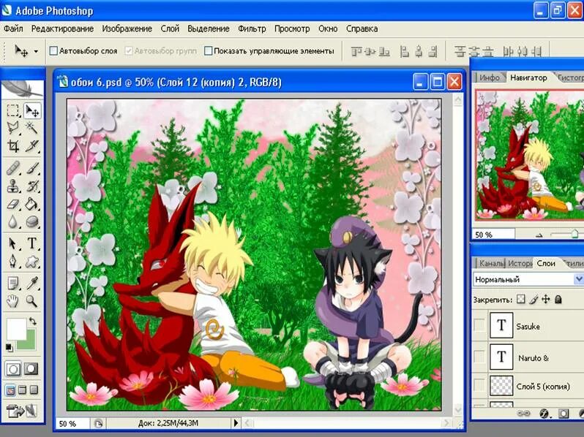Viewport: 584px width, 437px height.
Task: Select the Slice tool
Action: [x=32, y=146]
